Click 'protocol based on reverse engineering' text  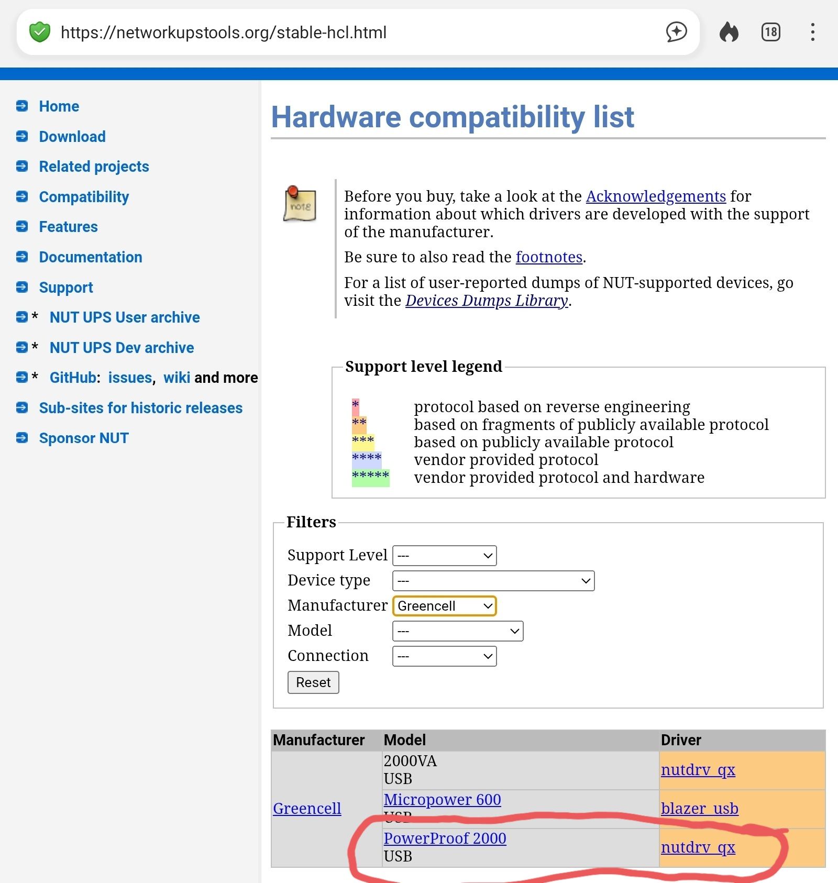coord(552,407)
